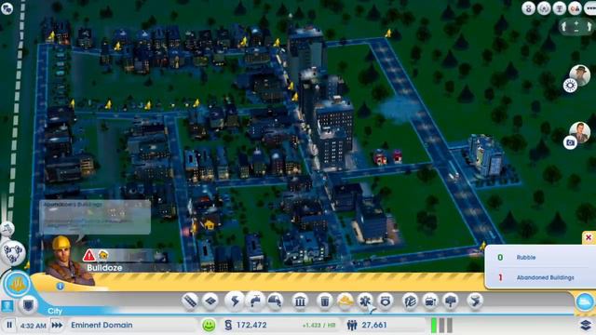The width and height of the screenshot is (596, 335).
Task: Open the three-dots options menu
Action: tap(590, 8)
